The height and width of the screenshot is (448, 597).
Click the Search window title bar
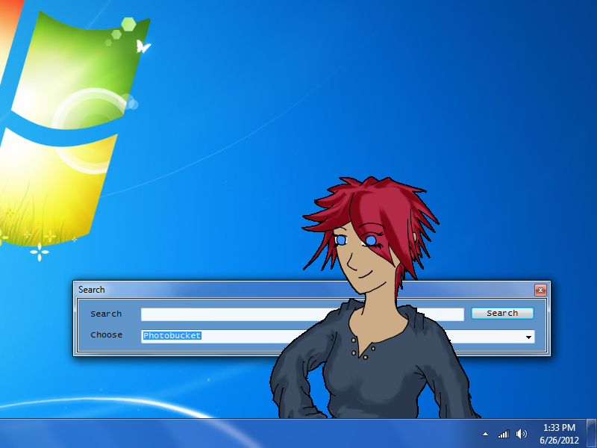click(298, 290)
